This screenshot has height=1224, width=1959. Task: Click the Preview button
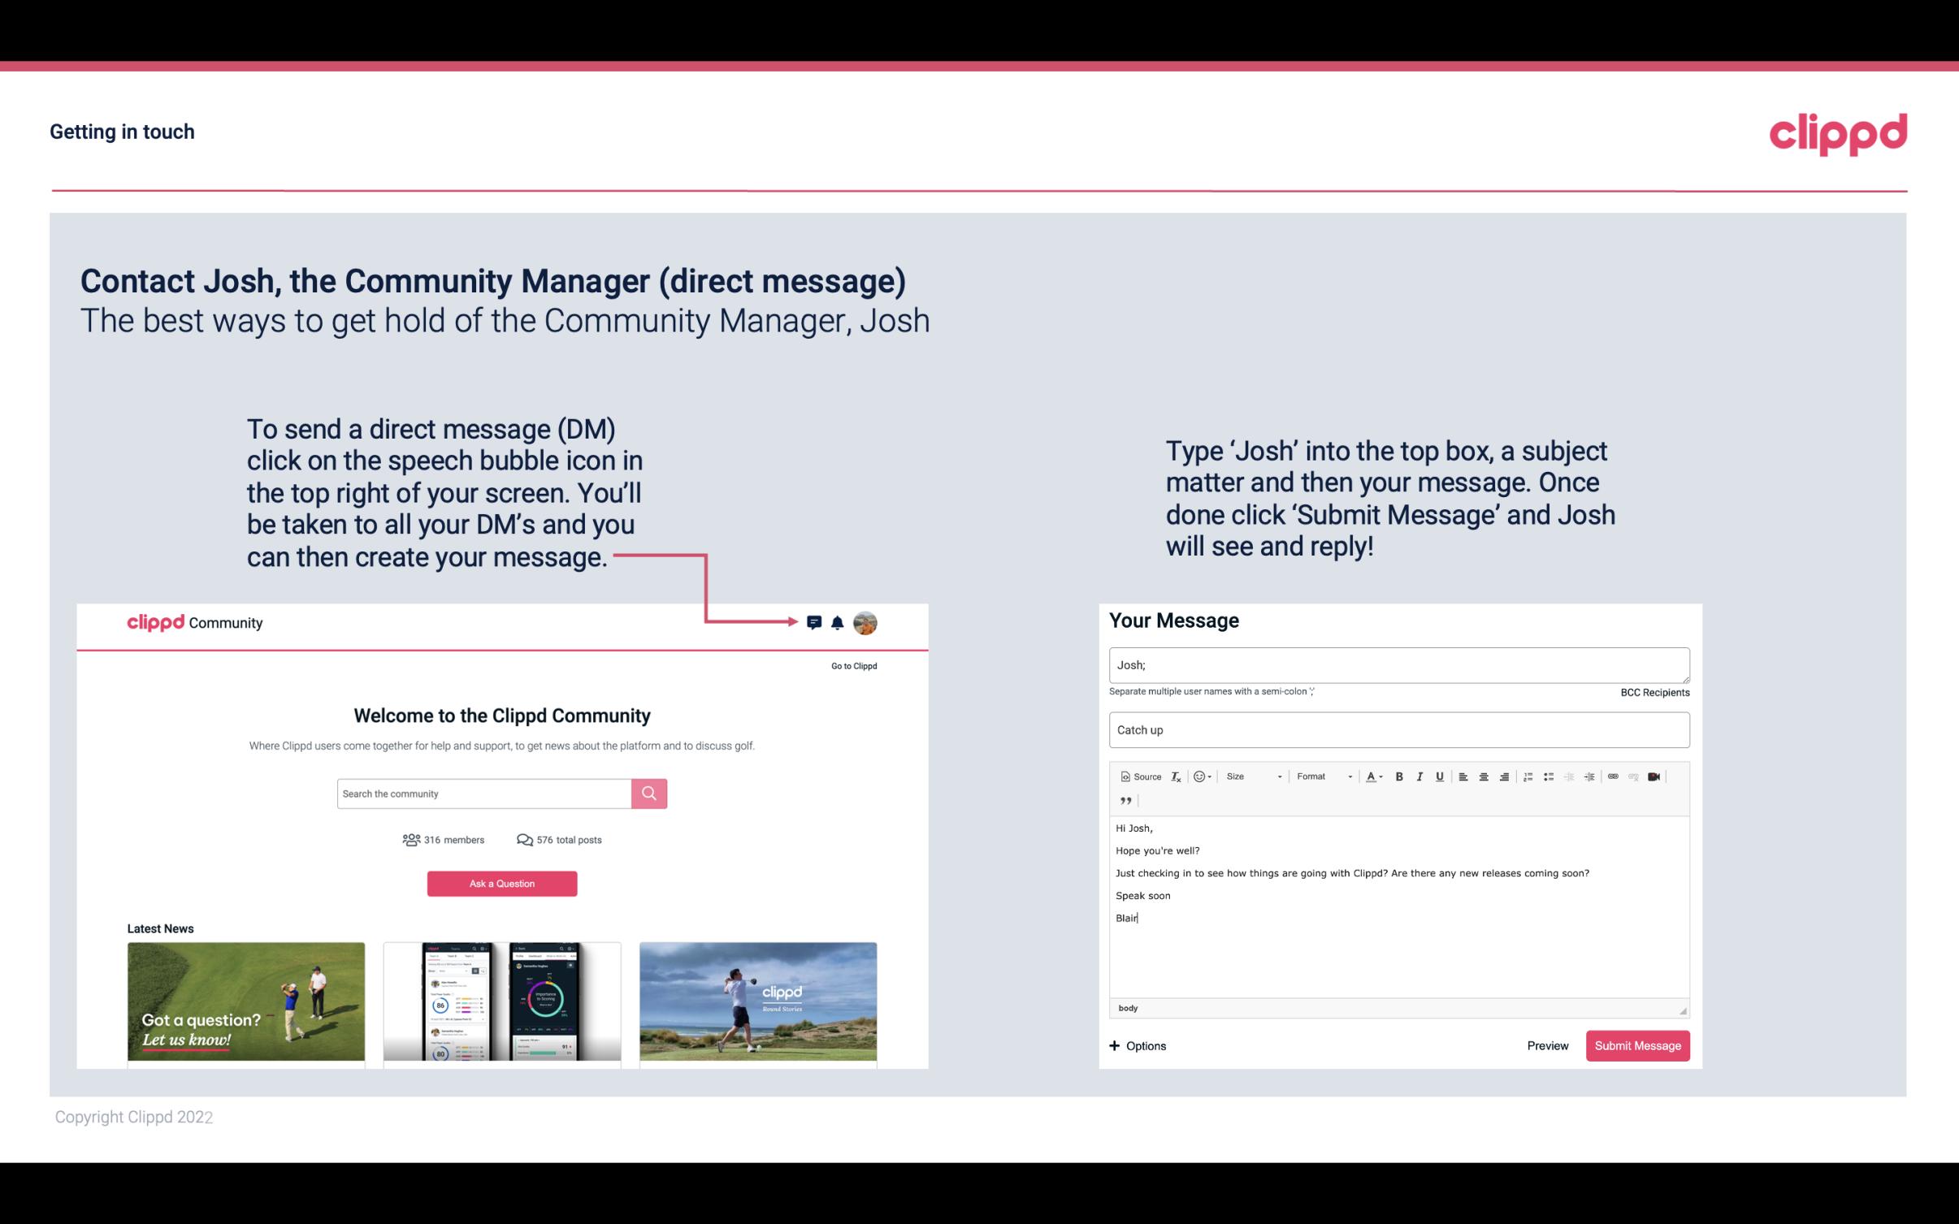1545,1045
